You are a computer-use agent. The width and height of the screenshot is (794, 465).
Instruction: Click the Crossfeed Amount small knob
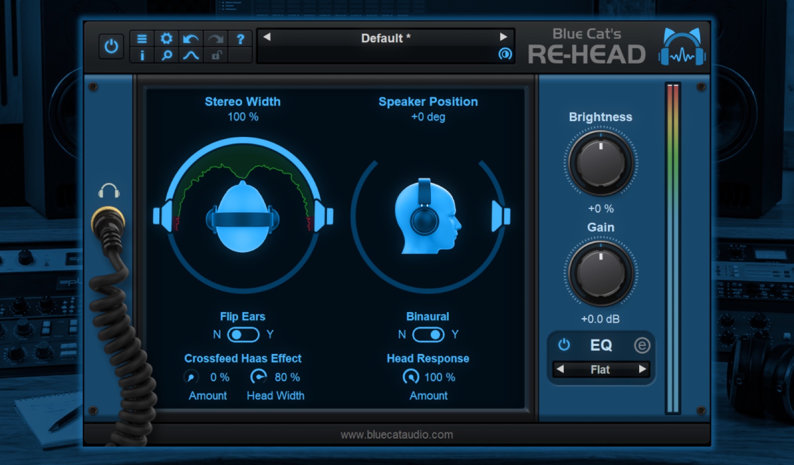click(191, 377)
